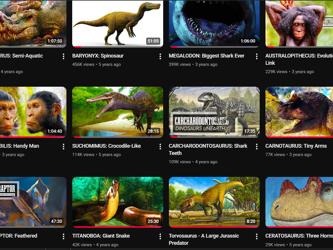This screenshot has width=333, height=250.
Task: Open title Handy Man video
Action: tap(20, 146)
